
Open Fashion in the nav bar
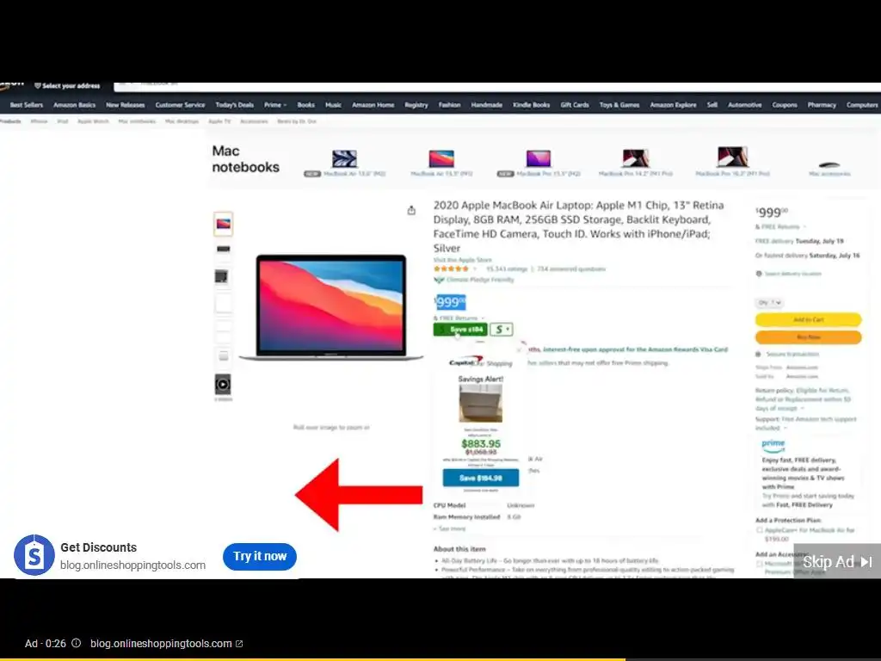point(449,105)
